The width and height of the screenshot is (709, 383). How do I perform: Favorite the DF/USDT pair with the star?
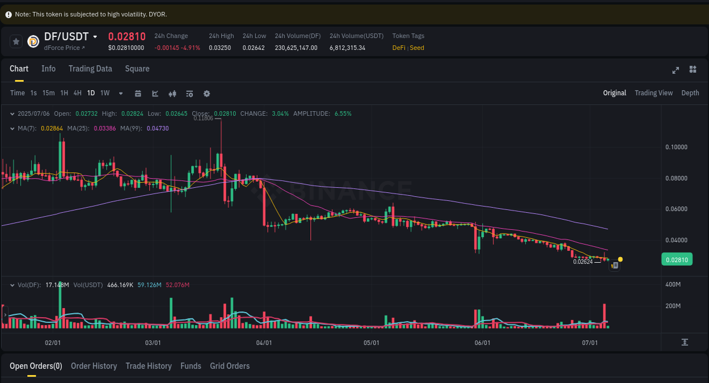16,41
